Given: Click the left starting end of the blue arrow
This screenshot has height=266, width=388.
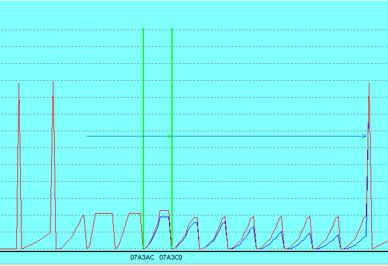Looking at the screenshot, I should pyautogui.click(x=88, y=136).
